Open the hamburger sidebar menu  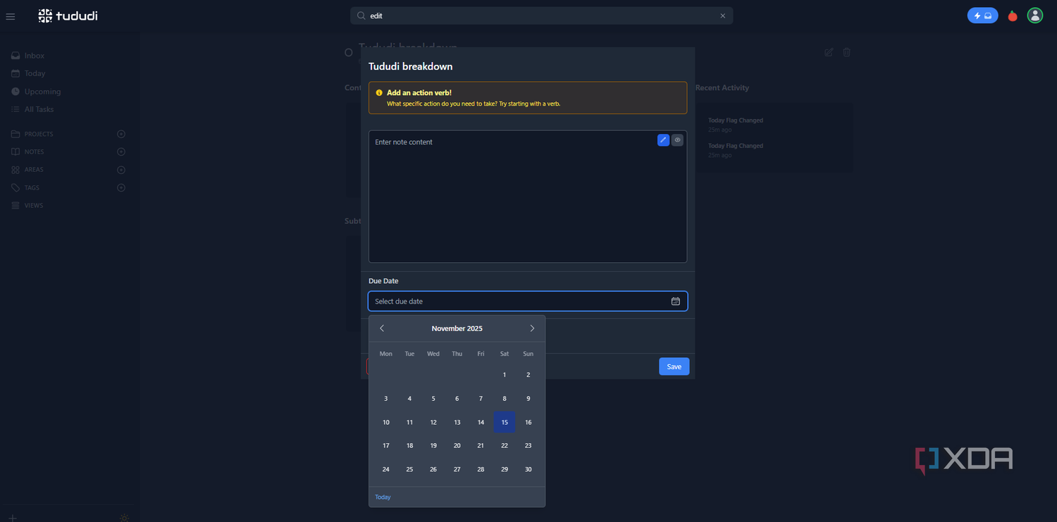pyautogui.click(x=11, y=16)
